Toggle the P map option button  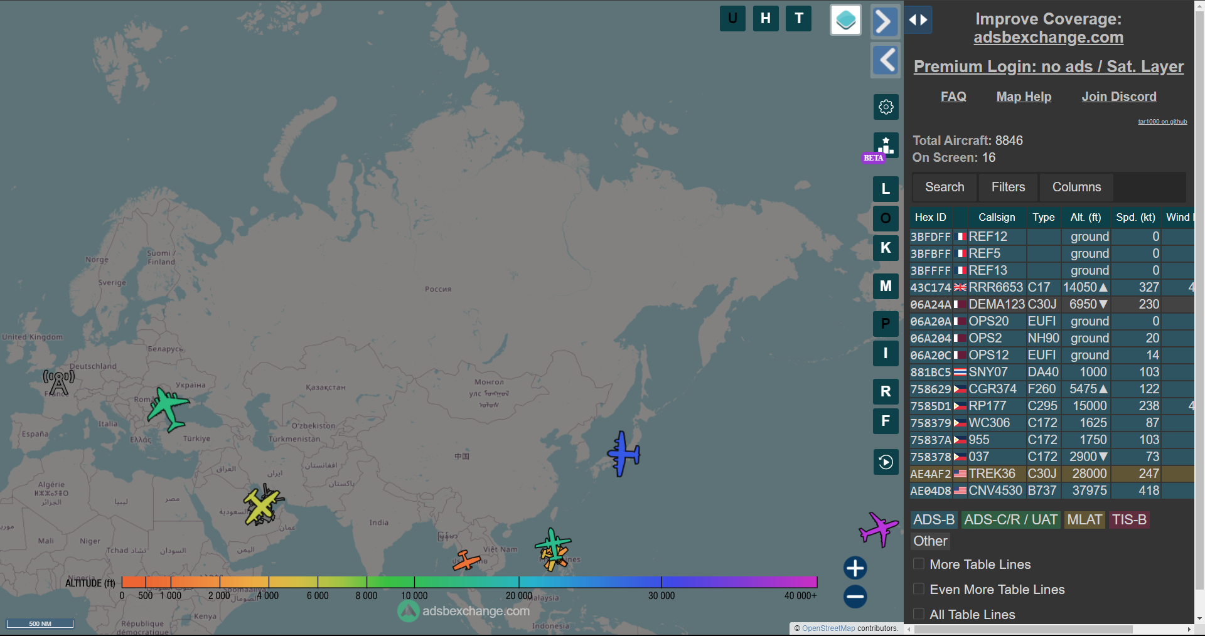click(886, 324)
